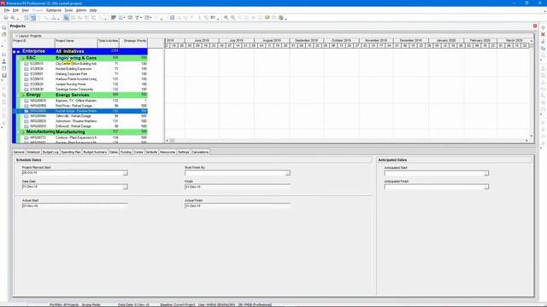Select the Cordova Plant Expansion project
Image resolution: width=547 pixels, height=307 pixels.
click(x=84, y=138)
